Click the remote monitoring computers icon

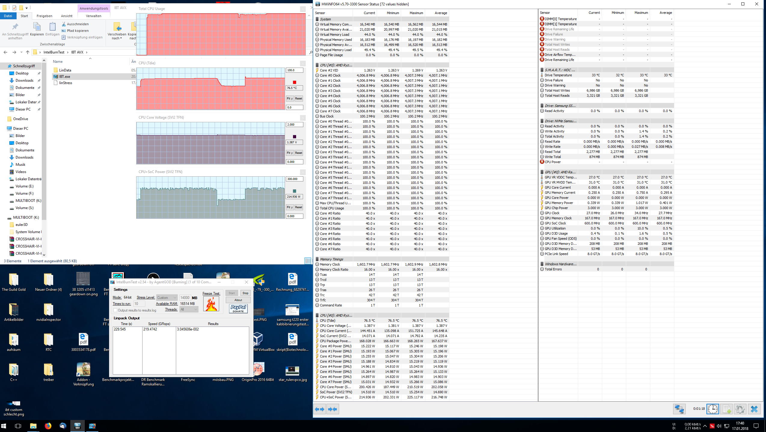click(679, 409)
